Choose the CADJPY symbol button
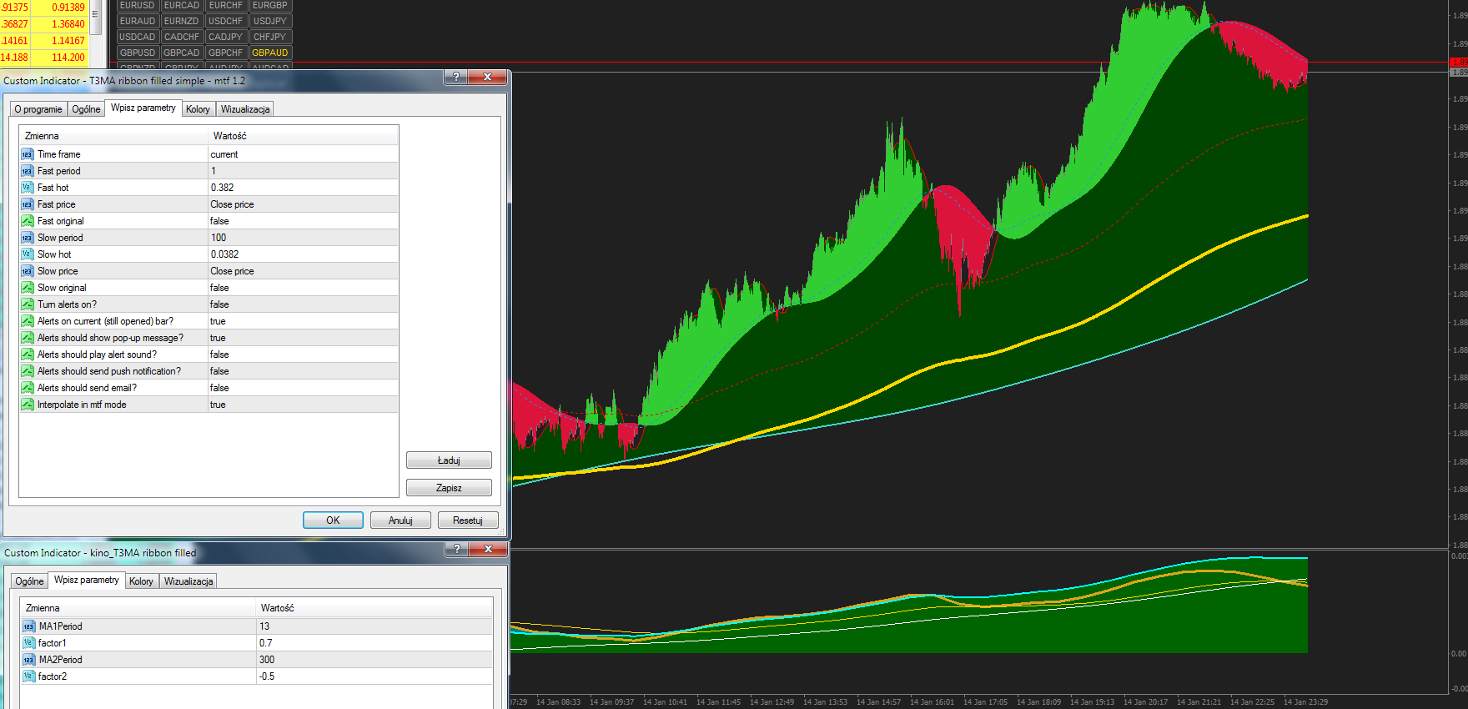This screenshot has width=1468, height=709. pos(226,37)
